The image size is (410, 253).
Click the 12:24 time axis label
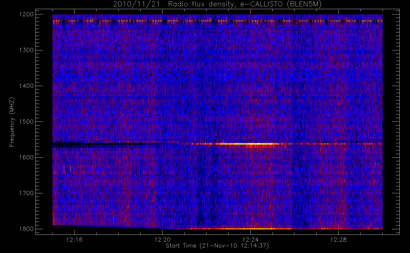[250, 240]
